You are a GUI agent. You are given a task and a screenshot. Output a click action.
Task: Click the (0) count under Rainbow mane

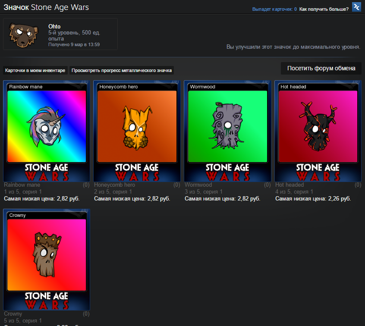(x=86, y=185)
